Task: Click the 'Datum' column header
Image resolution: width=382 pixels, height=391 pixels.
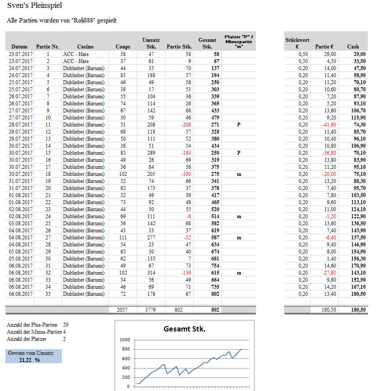Action: point(19,47)
